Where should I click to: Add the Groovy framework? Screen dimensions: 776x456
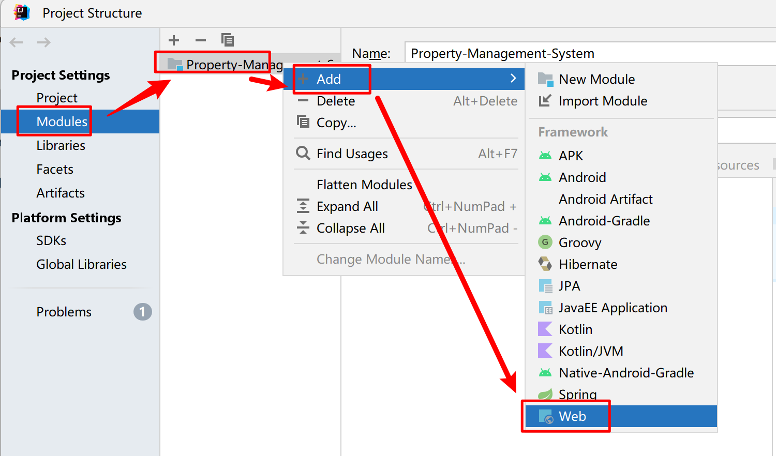(621, 242)
